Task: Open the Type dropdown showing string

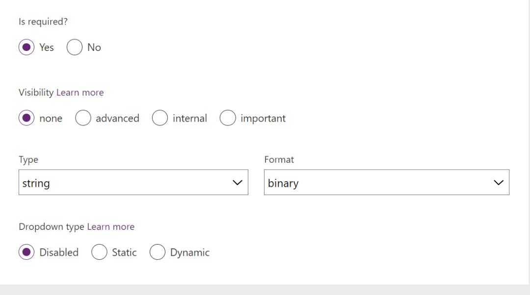Action: point(123,183)
